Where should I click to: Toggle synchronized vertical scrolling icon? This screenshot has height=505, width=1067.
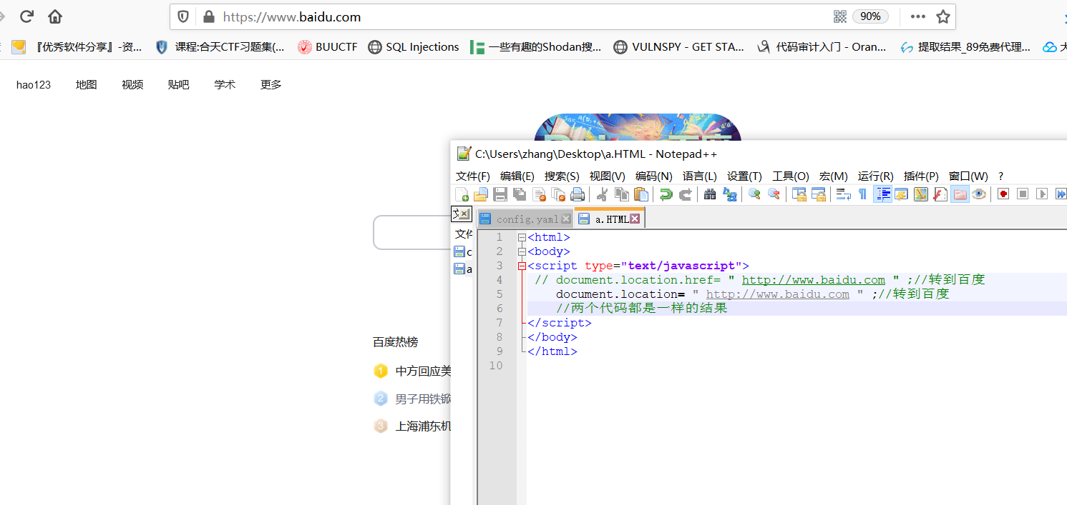(x=799, y=194)
